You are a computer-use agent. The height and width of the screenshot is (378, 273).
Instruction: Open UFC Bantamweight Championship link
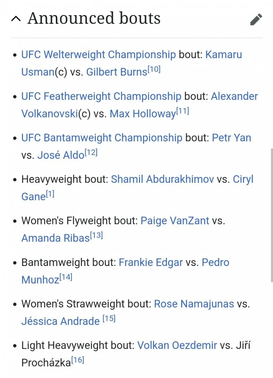[x=102, y=138]
